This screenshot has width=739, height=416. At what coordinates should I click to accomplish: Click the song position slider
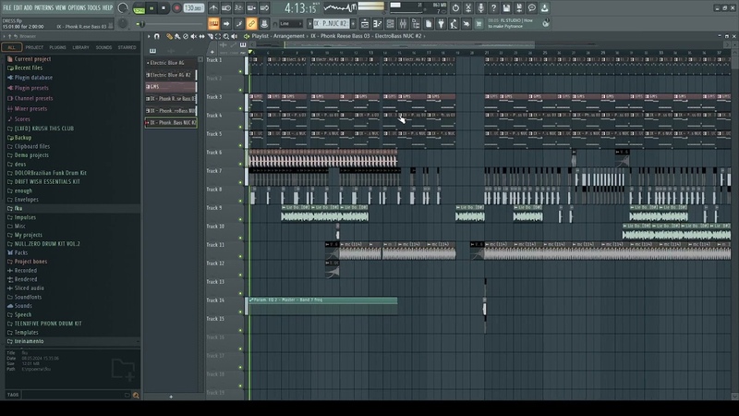170,24
